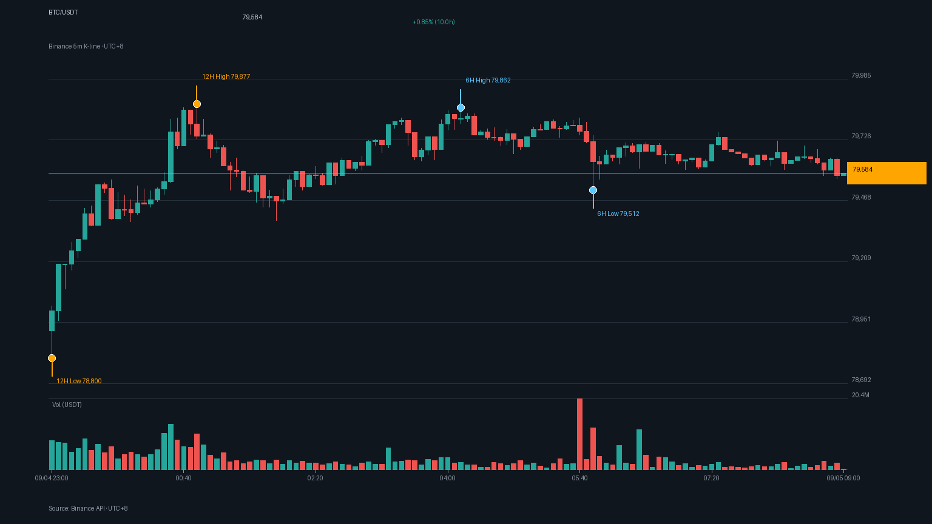This screenshot has width=932, height=524.
Task: Click the Binance 5m K-line · UTC+8 subtitle
Action: pyautogui.click(x=86, y=46)
